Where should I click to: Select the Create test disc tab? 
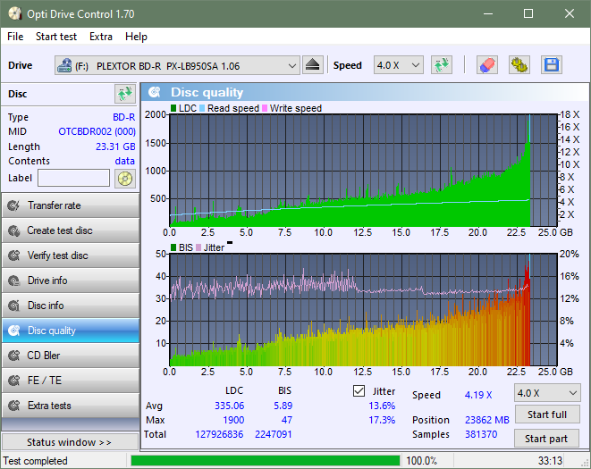(x=71, y=230)
